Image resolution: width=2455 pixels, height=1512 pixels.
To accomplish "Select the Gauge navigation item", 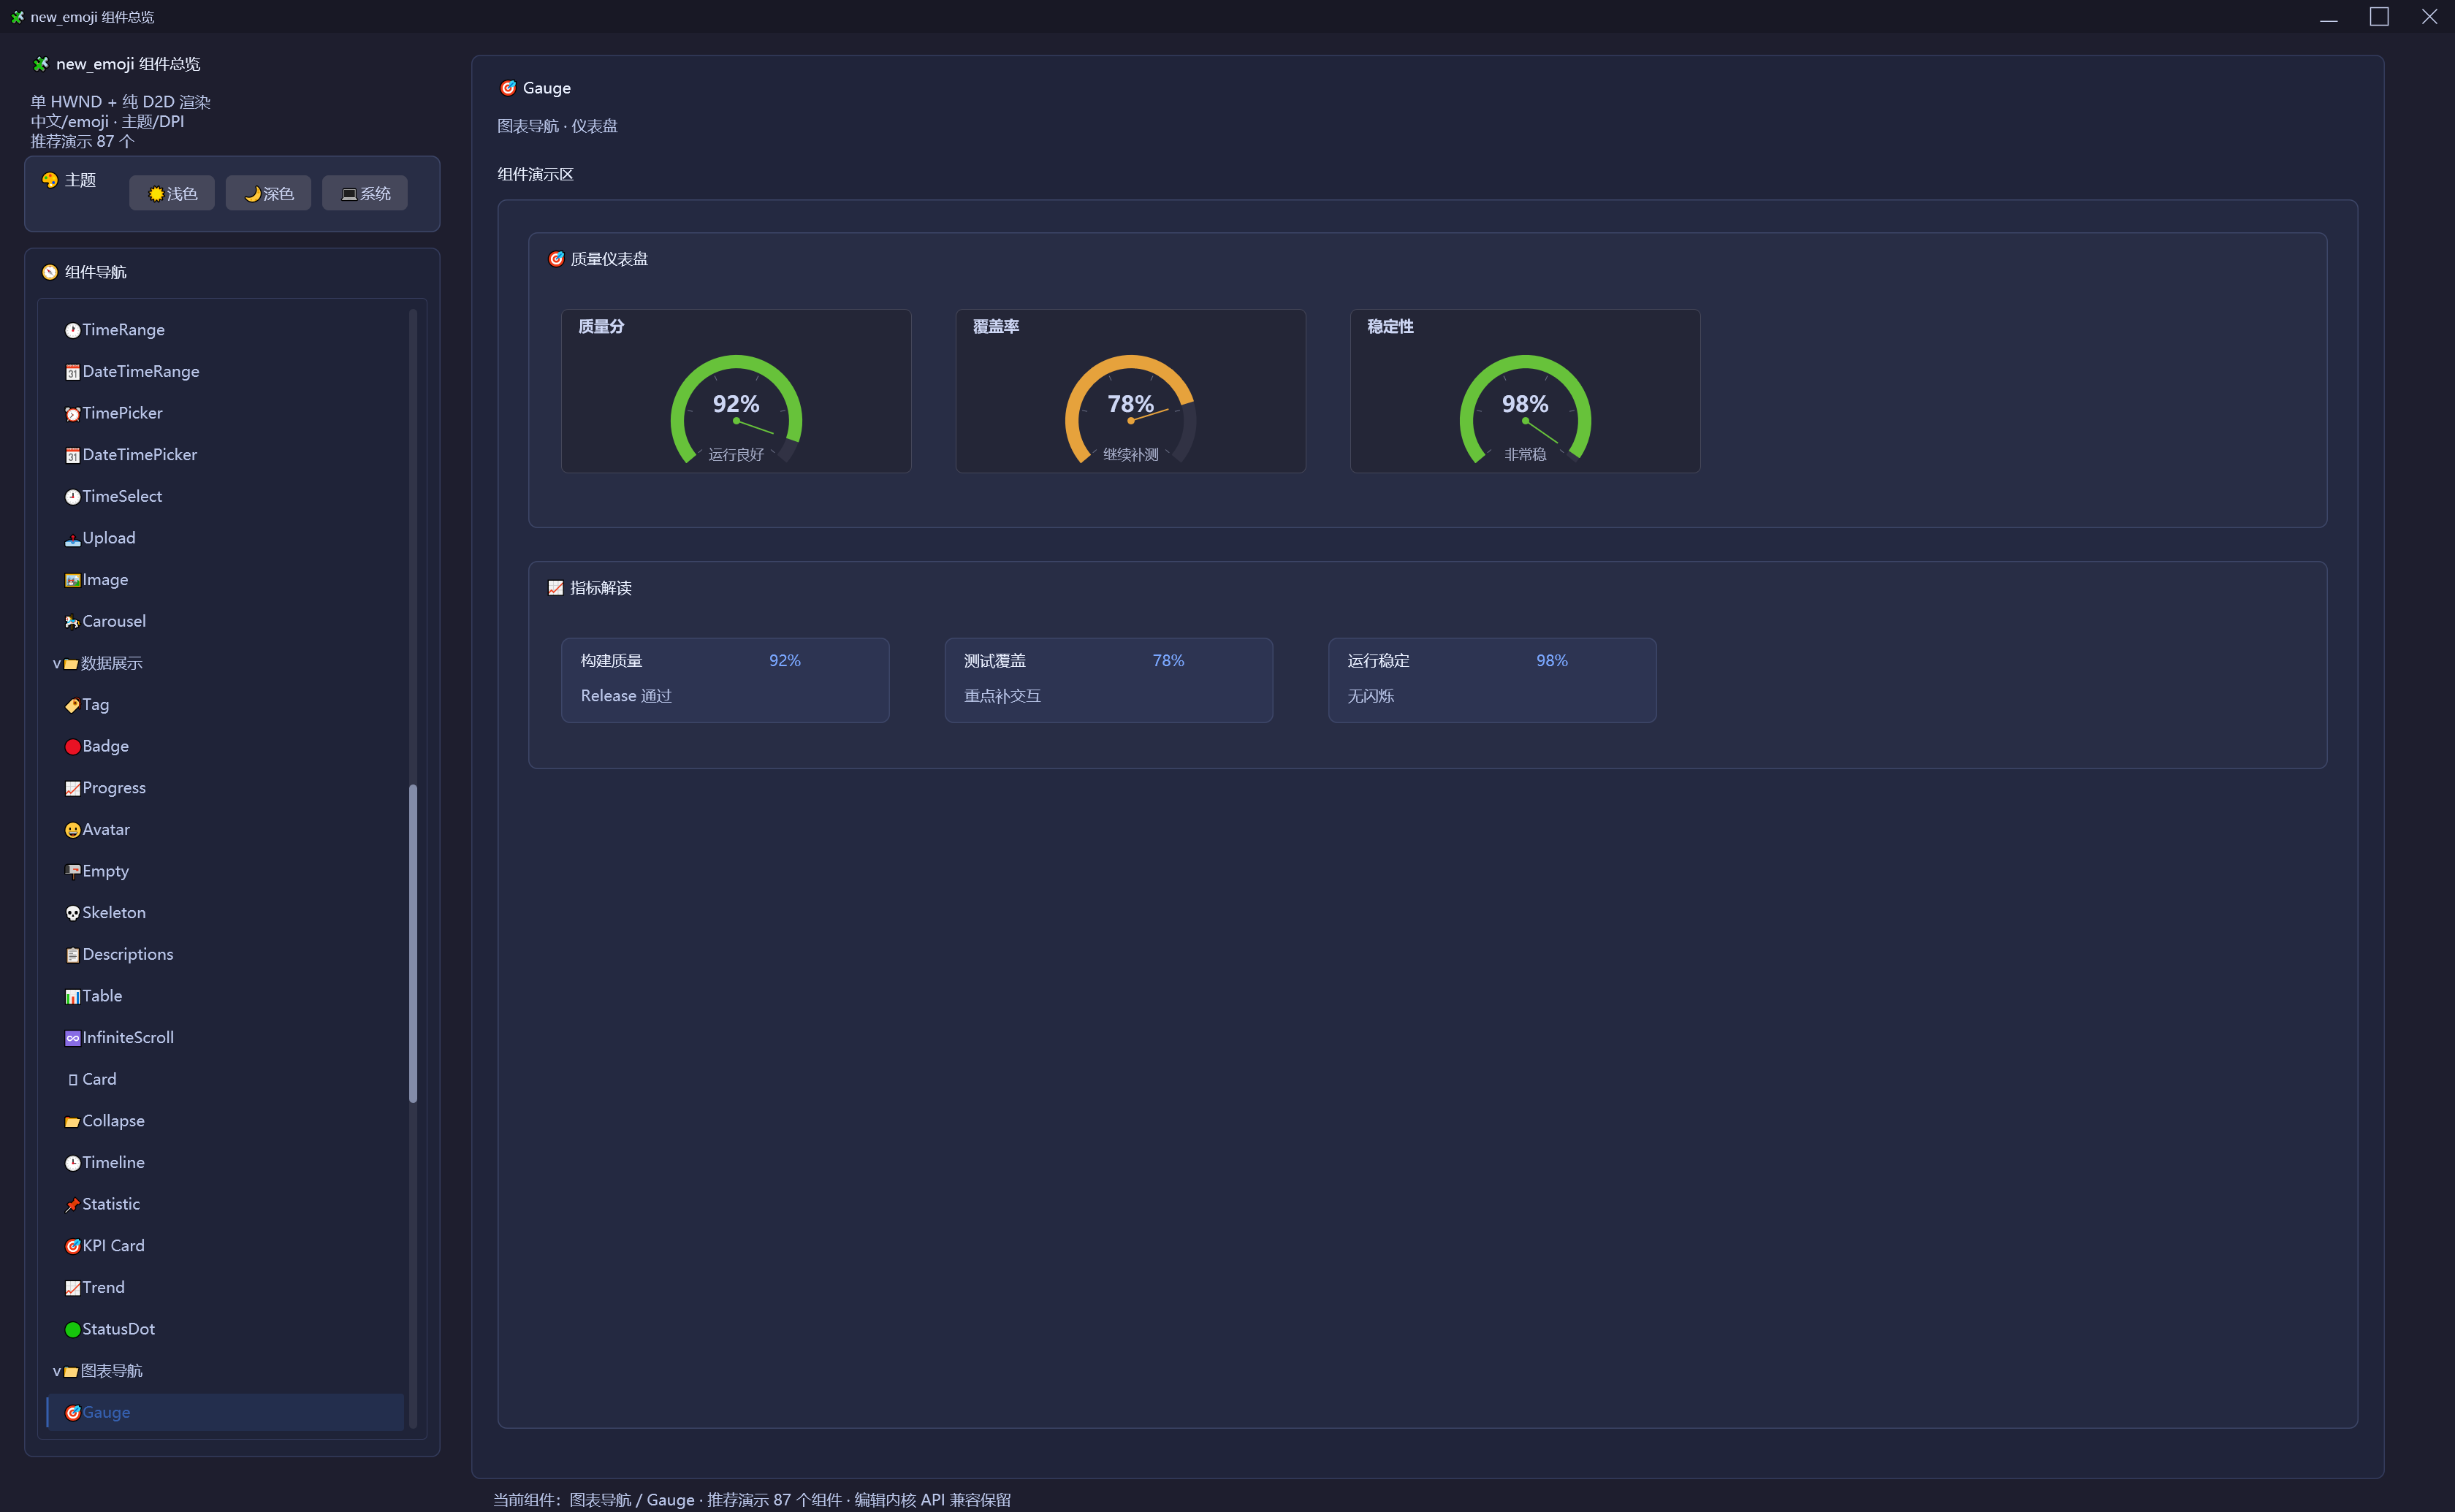I will tap(225, 1412).
